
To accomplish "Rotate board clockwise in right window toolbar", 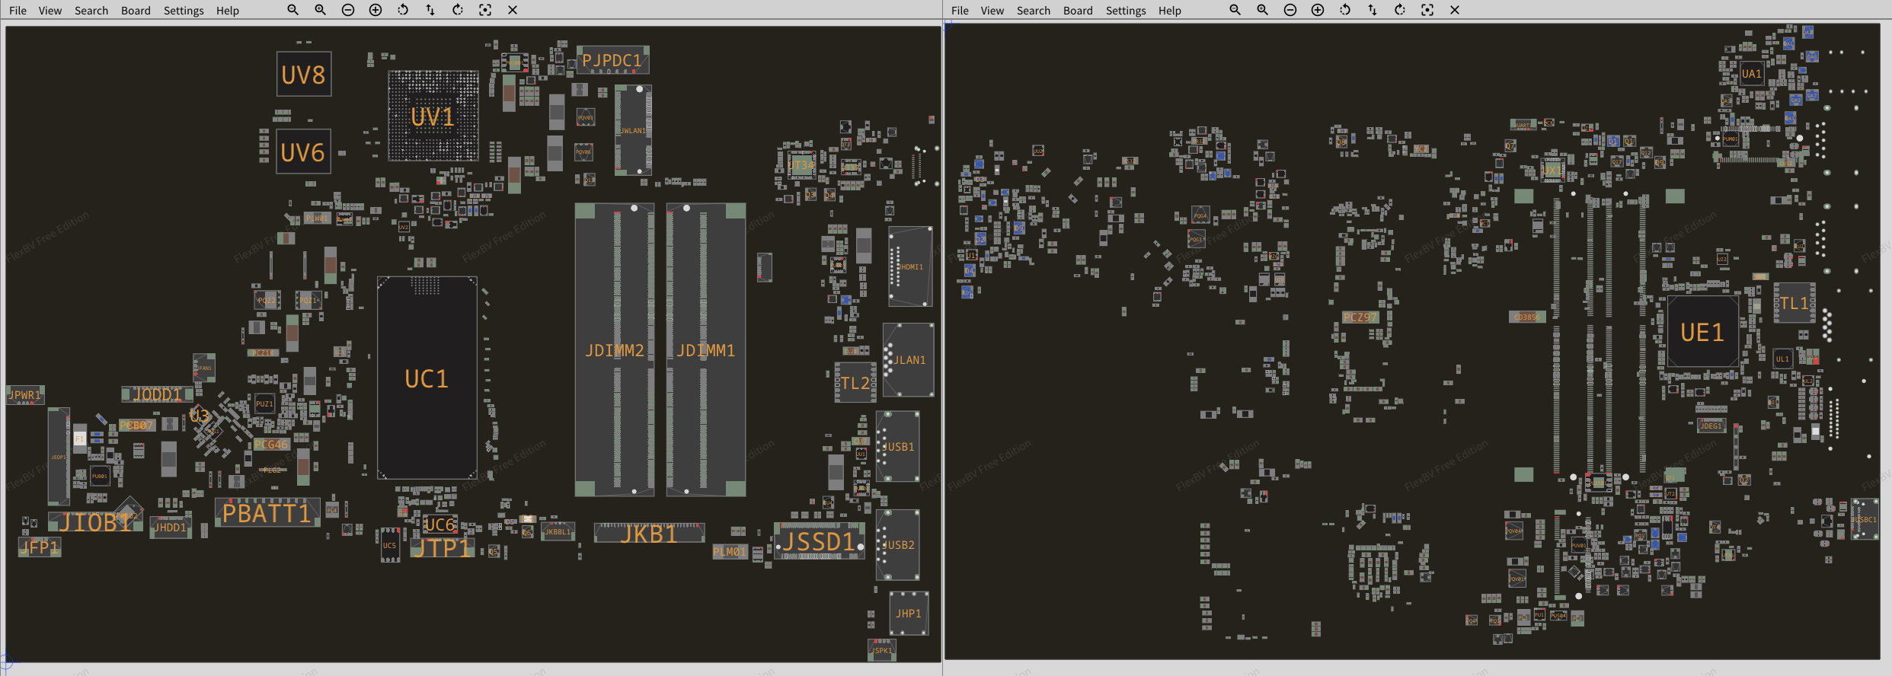I will [1400, 10].
